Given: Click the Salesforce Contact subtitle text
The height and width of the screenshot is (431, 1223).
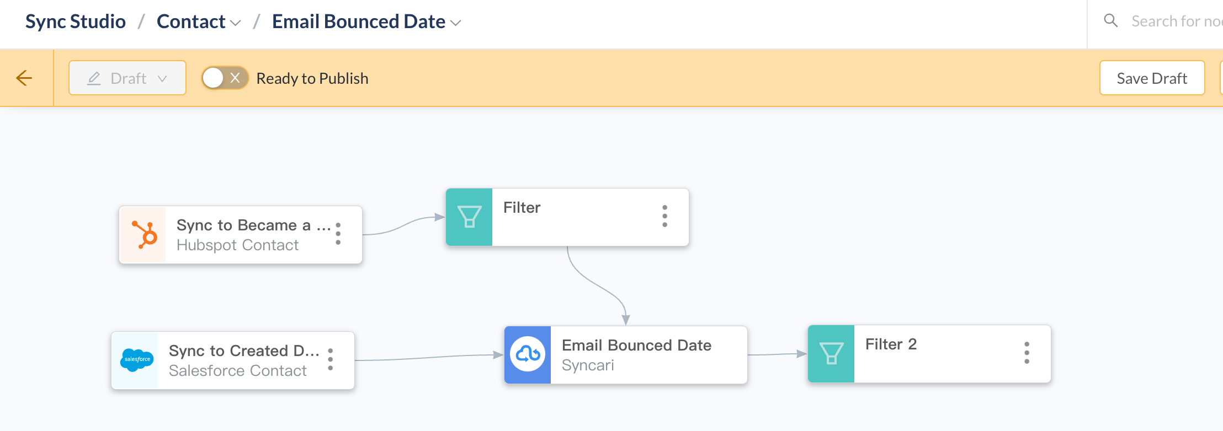Looking at the screenshot, I should pos(237,370).
